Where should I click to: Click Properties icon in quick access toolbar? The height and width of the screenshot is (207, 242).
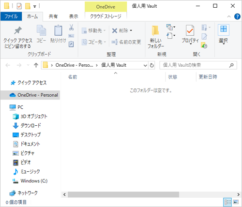pos(19,6)
